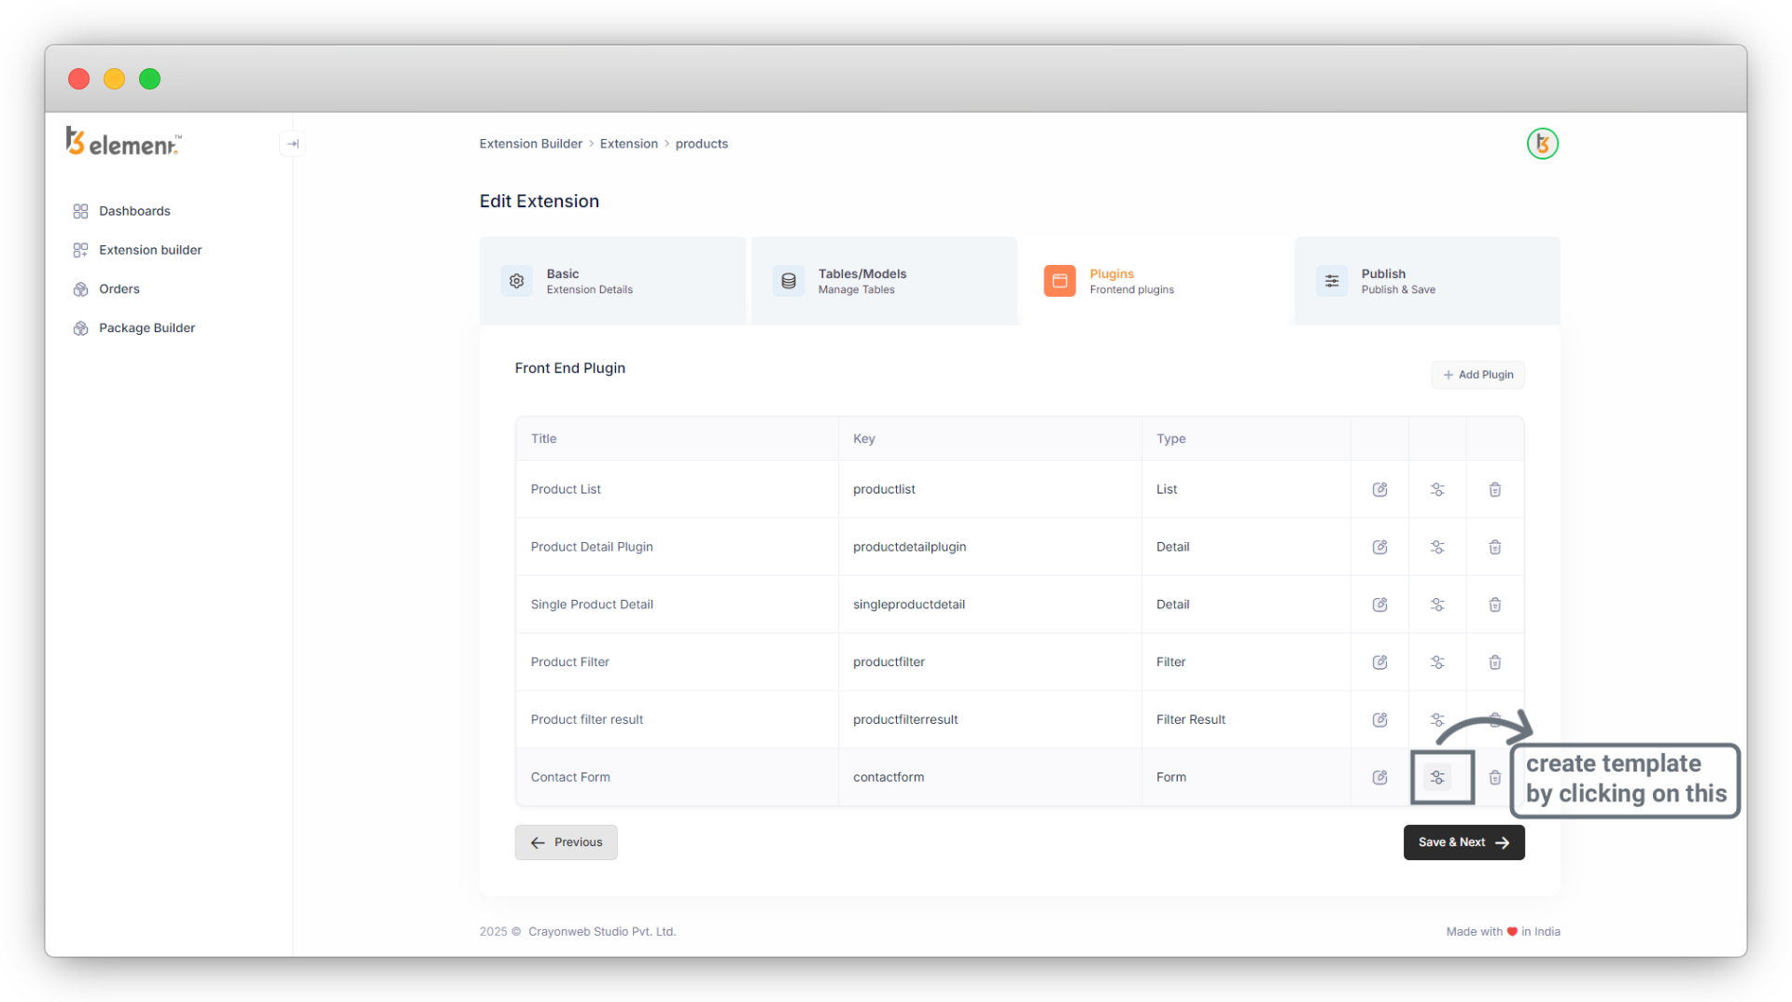
Task: Click template settings icon for Product Filter
Action: [x=1437, y=662]
